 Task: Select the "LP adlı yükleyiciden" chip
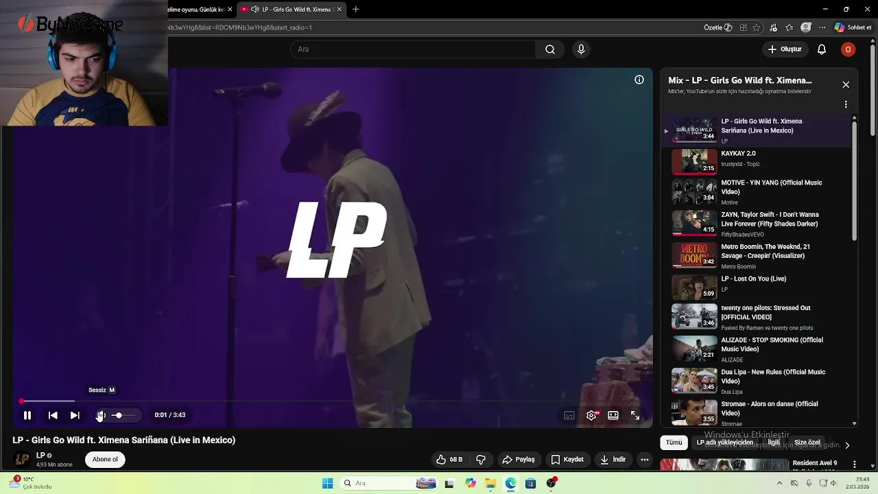(x=725, y=443)
